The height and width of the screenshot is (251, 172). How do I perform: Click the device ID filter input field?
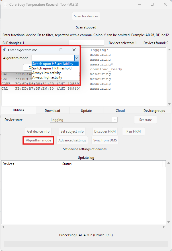tap(86, 43)
